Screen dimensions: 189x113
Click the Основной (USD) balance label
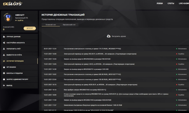8,27
